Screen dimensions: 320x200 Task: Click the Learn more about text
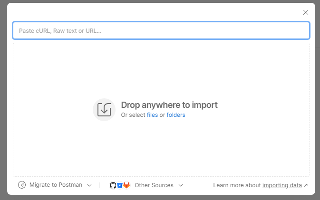tap(237, 185)
